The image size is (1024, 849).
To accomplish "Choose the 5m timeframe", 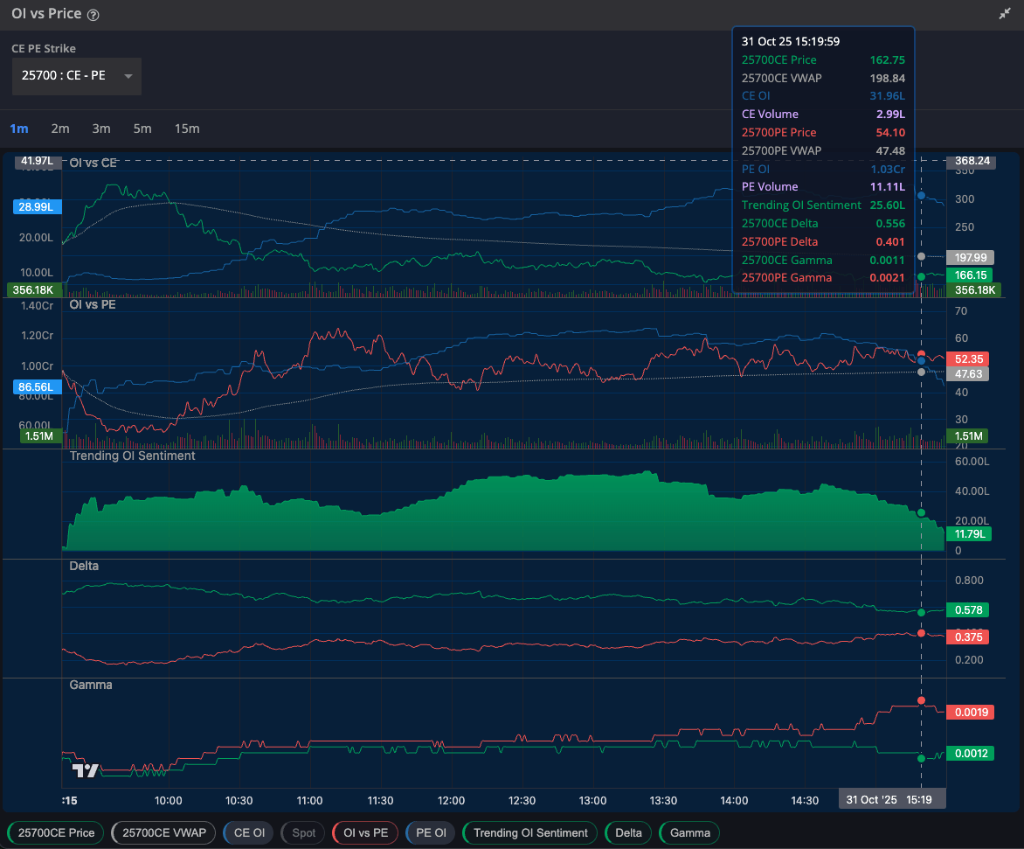I will click(142, 129).
